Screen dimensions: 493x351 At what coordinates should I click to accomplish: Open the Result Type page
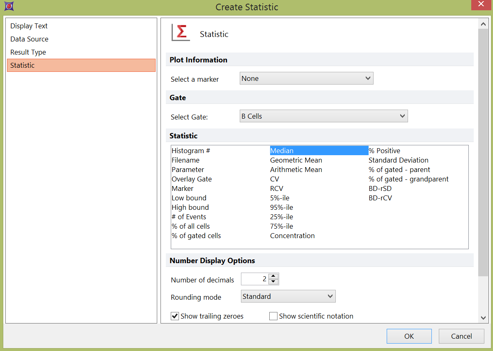(x=28, y=52)
